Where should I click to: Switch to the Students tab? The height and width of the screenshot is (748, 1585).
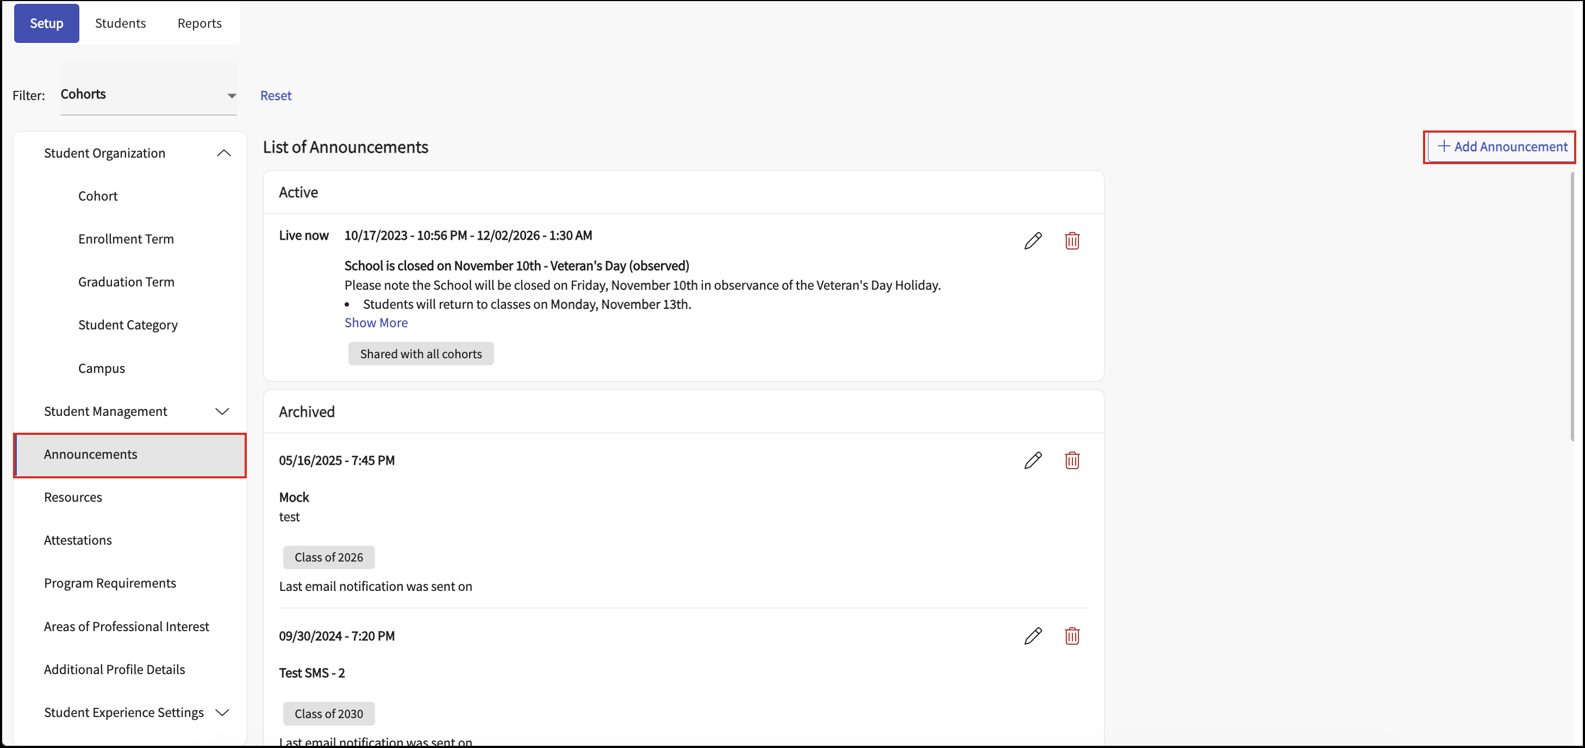point(121,23)
